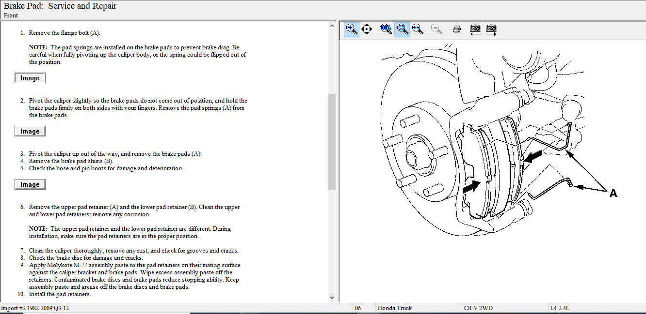Click the Honda Truck status bar field
646x314 pixels.
[x=395, y=308]
